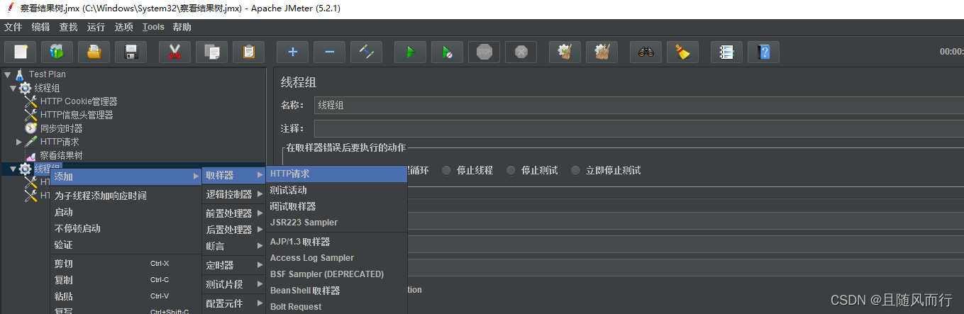
Task: Click the Test Plan flask icon in tree
Action: pyautogui.click(x=20, y=74)
